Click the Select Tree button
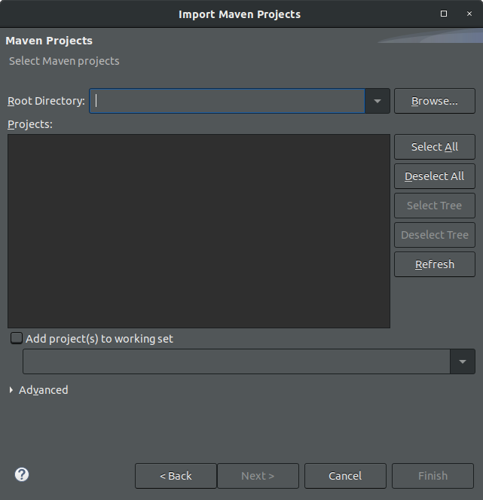Image resolution: width=483 pixels, height=500 pixels. (x=434, y=206)
